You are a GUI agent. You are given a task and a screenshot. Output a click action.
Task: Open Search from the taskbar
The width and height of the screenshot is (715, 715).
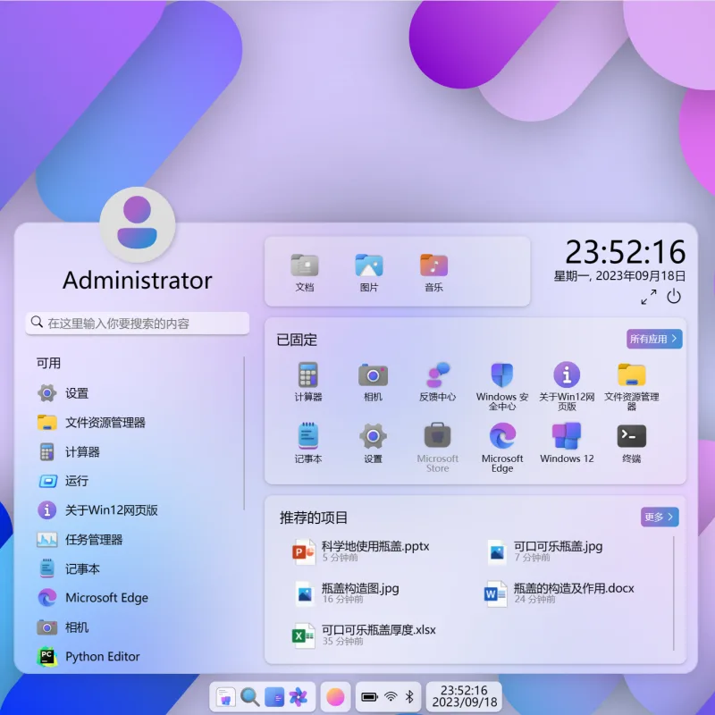(249, 697)
